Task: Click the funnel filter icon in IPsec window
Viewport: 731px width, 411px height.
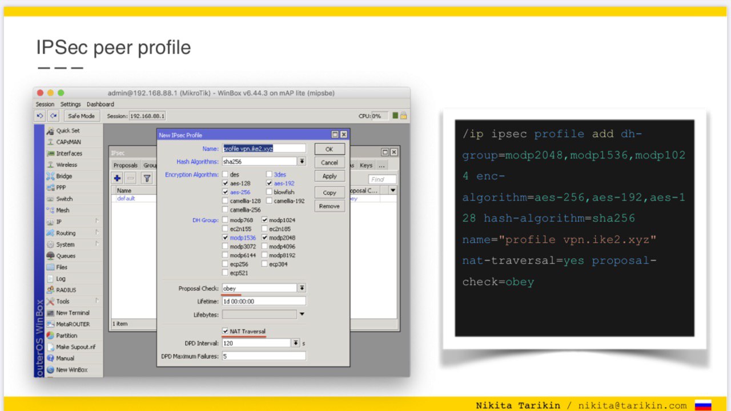Action: tap(147, 179)
